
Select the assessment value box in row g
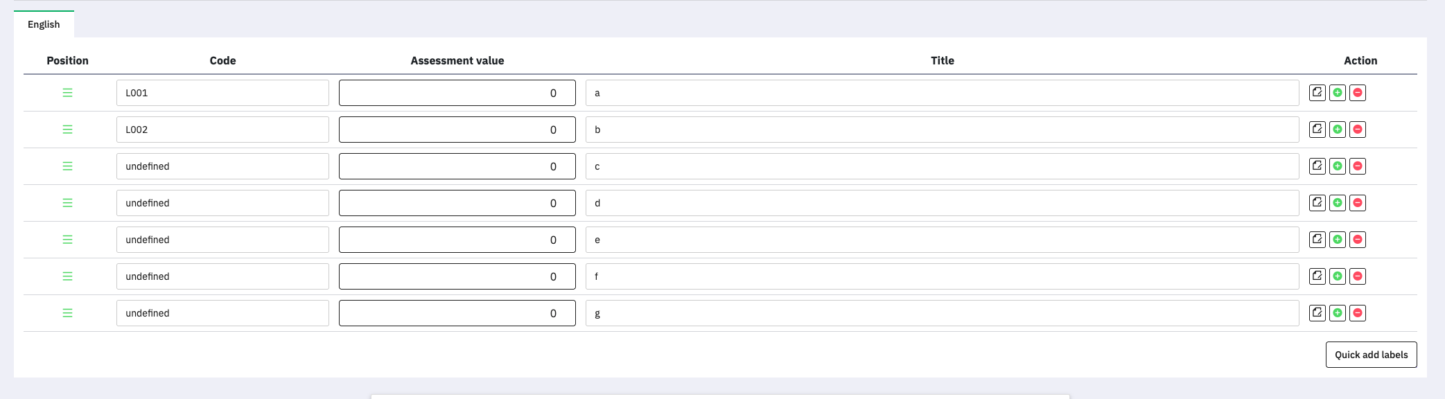[x=457, y=313]
